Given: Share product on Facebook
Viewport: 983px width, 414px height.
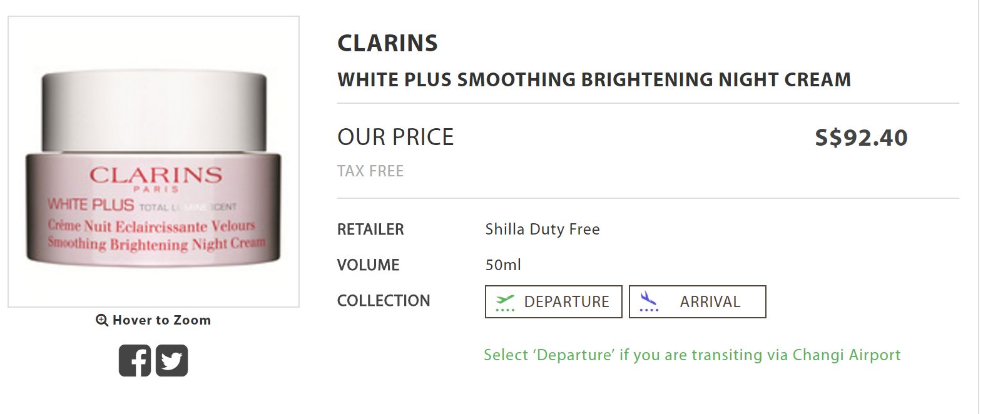Looking at the screenshot, I should click(135, 361).
